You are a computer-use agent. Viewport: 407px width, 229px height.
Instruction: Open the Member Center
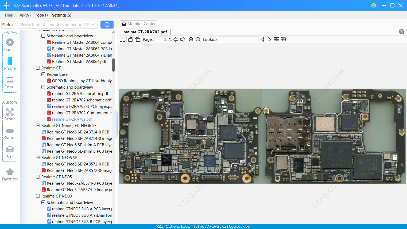coord(138,23)
